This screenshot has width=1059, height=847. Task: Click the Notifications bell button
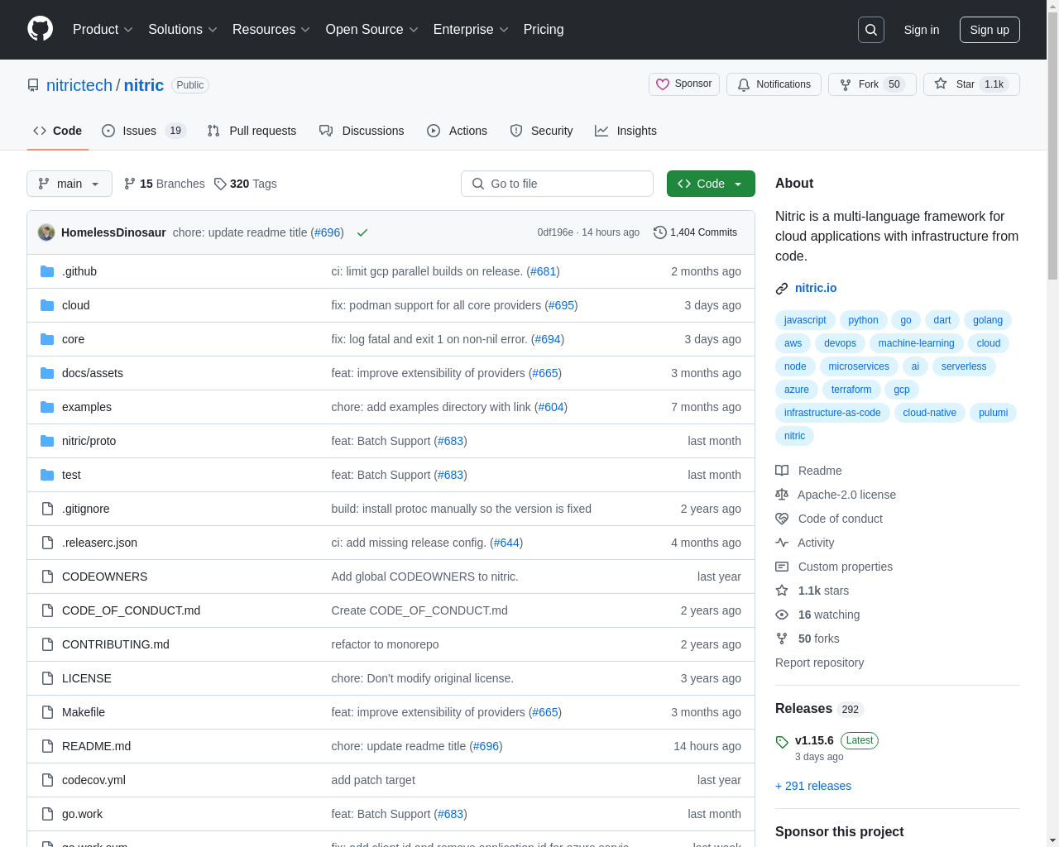tap(774, 84)
